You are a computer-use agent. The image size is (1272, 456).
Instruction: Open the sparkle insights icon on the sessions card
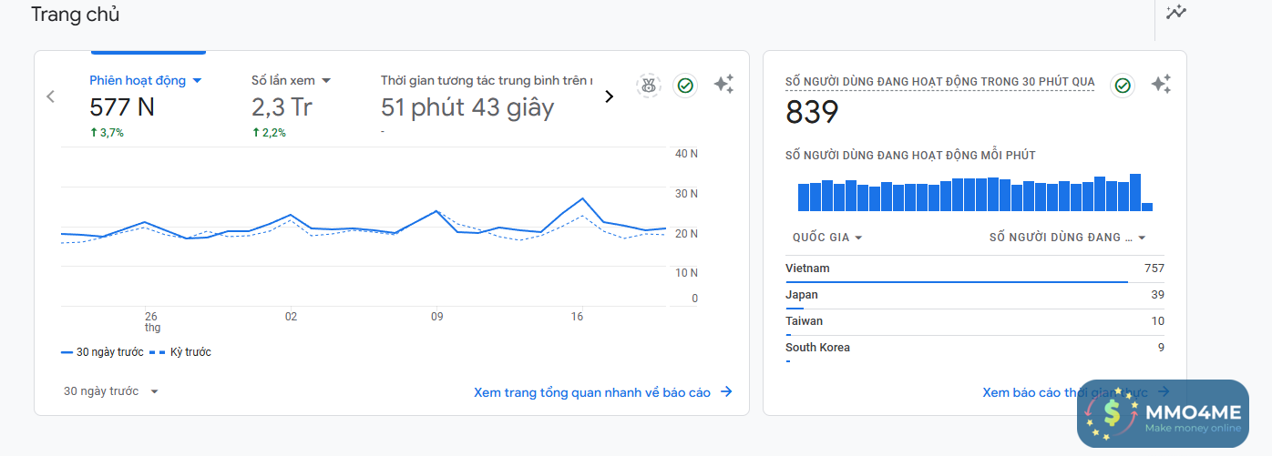pyautogui.click(x=723, y=85)
